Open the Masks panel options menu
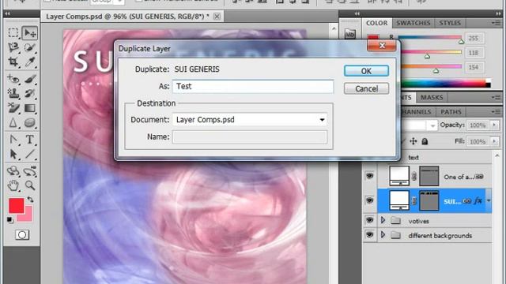 (497, 97)
